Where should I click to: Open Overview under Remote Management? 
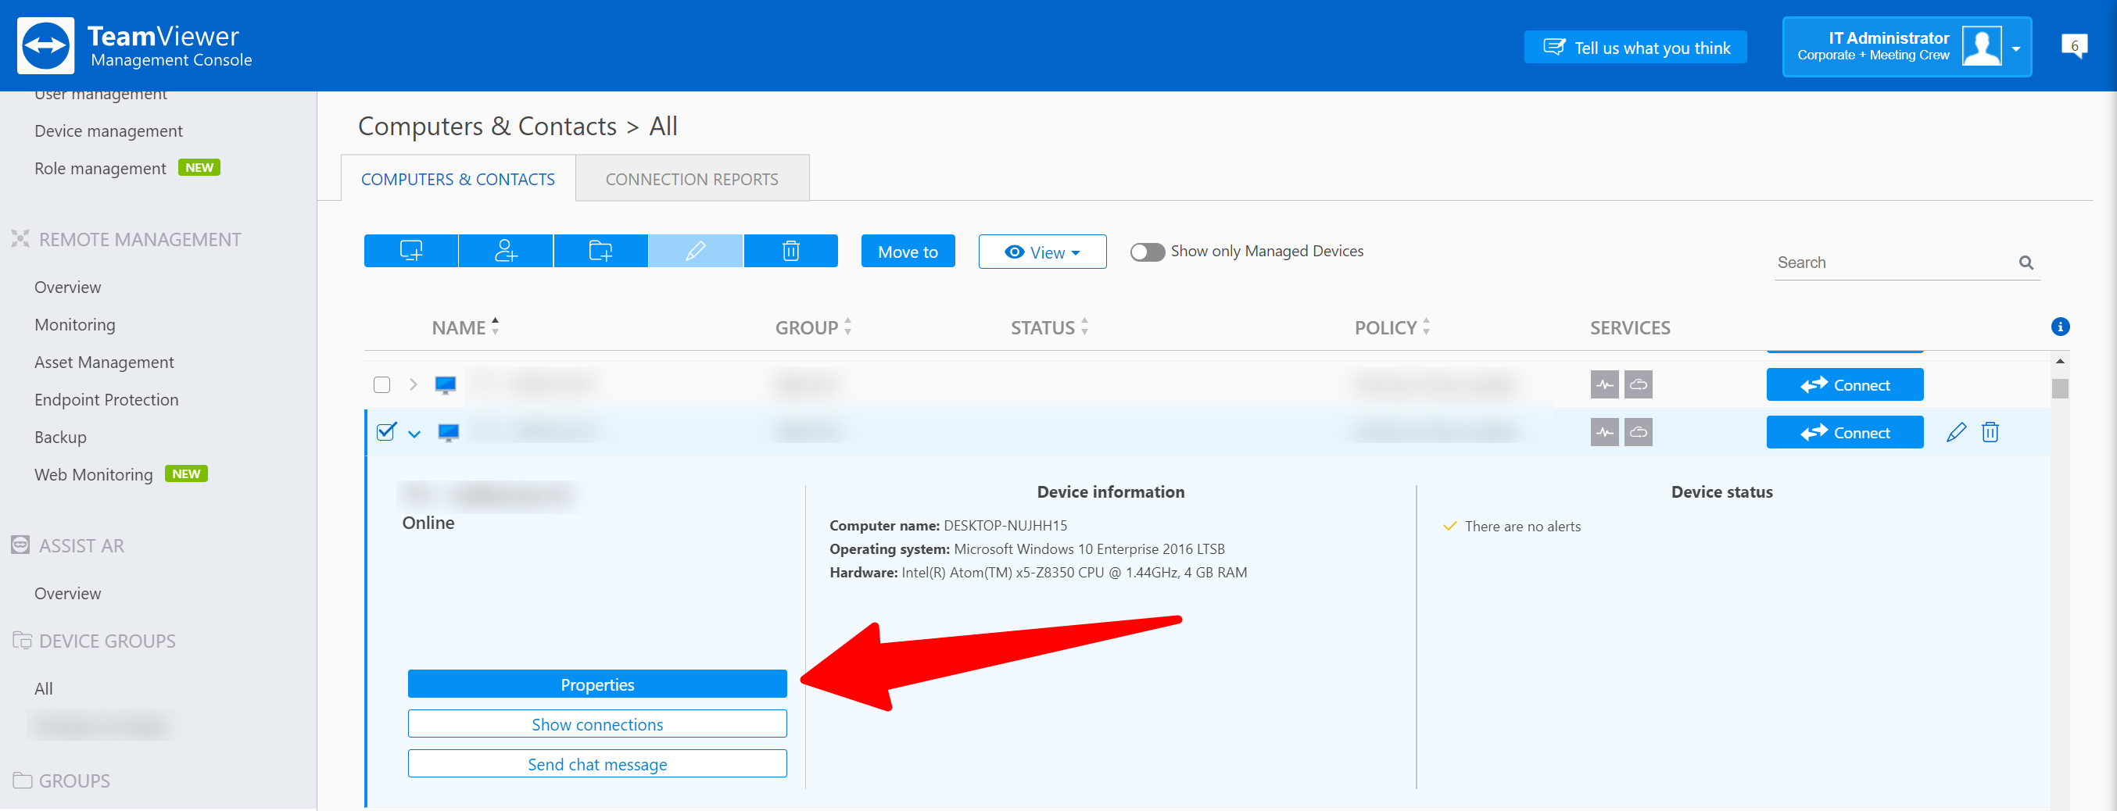pyautogui.click(x=67, y=287)
